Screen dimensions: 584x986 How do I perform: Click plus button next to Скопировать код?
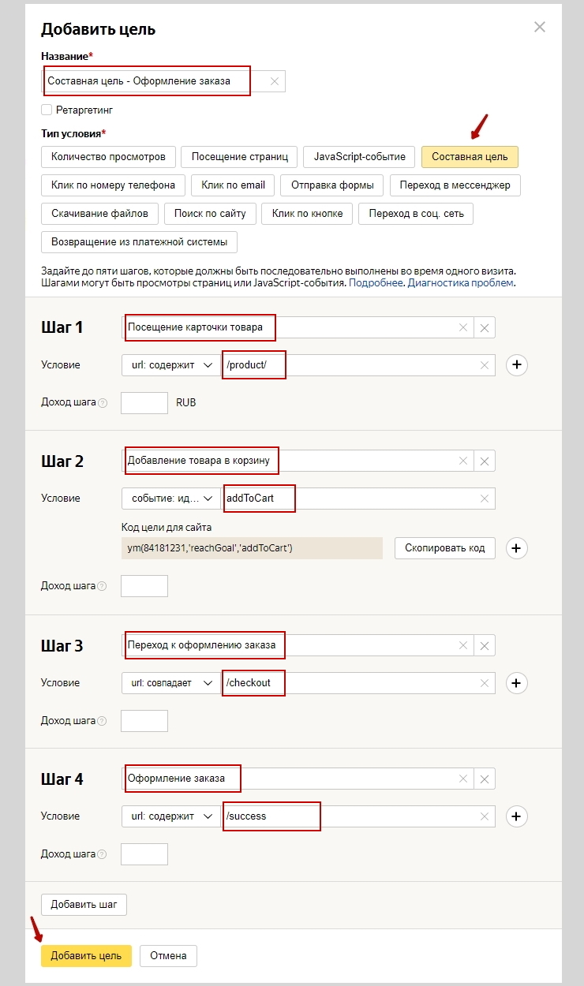tap(516, 548)
